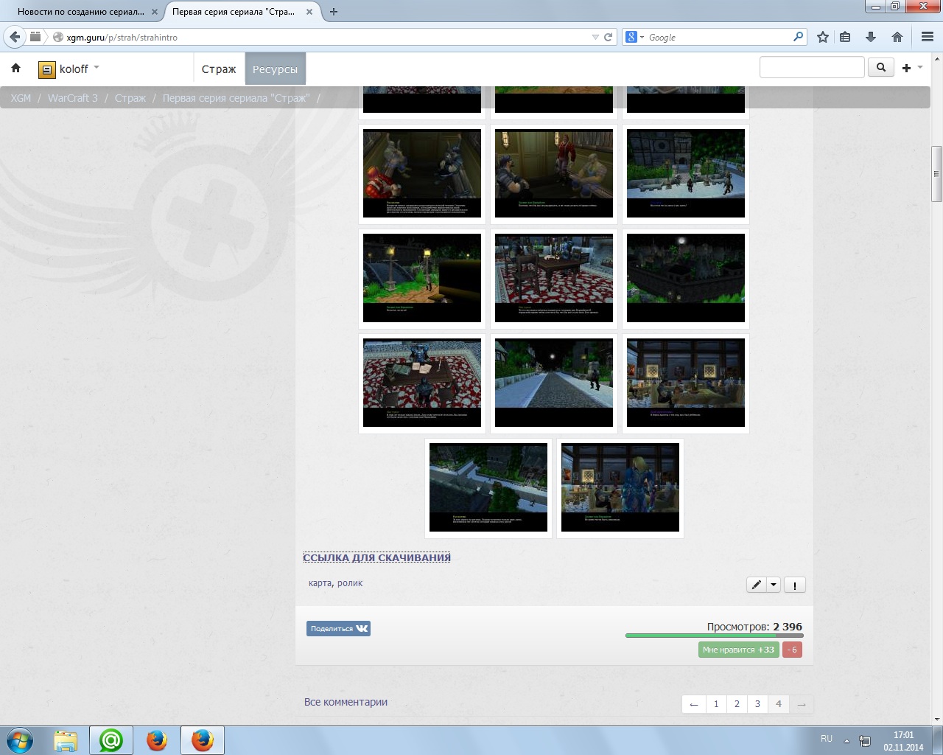
Task: Switch to the inactive Firefox taskbar icon
Action: click(157, 740)
